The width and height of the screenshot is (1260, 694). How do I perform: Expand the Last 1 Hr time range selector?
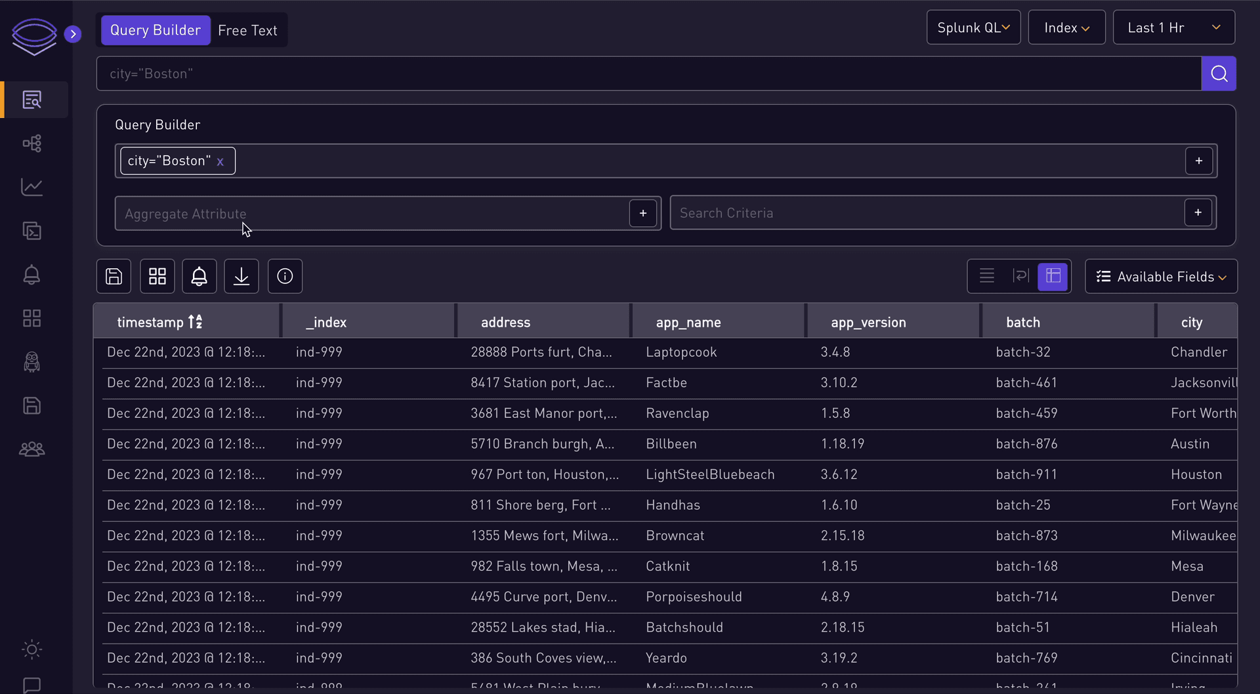[1173, 27]
